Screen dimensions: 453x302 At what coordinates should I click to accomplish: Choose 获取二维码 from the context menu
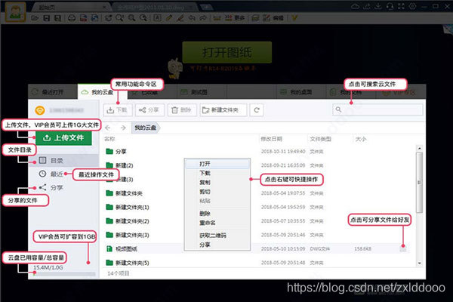click(217, 236)
